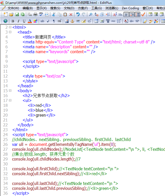Open the color palette grid icon
The width and height of the screenshot is (165, 196).
(35, 21)
